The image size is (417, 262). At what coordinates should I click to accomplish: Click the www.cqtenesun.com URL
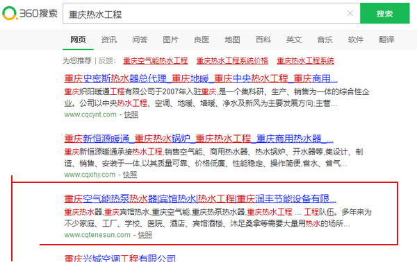[x=97, y=235]
